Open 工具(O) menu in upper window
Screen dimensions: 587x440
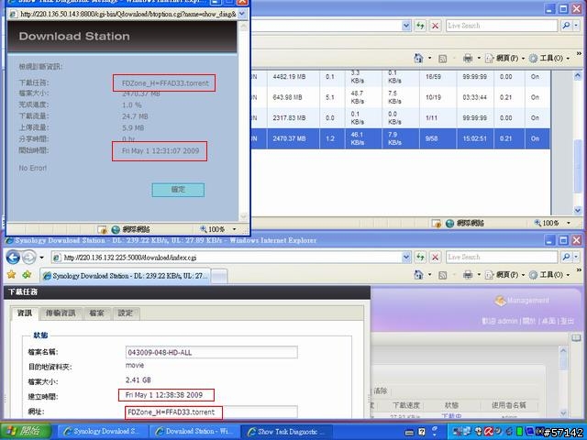[549, 58]
